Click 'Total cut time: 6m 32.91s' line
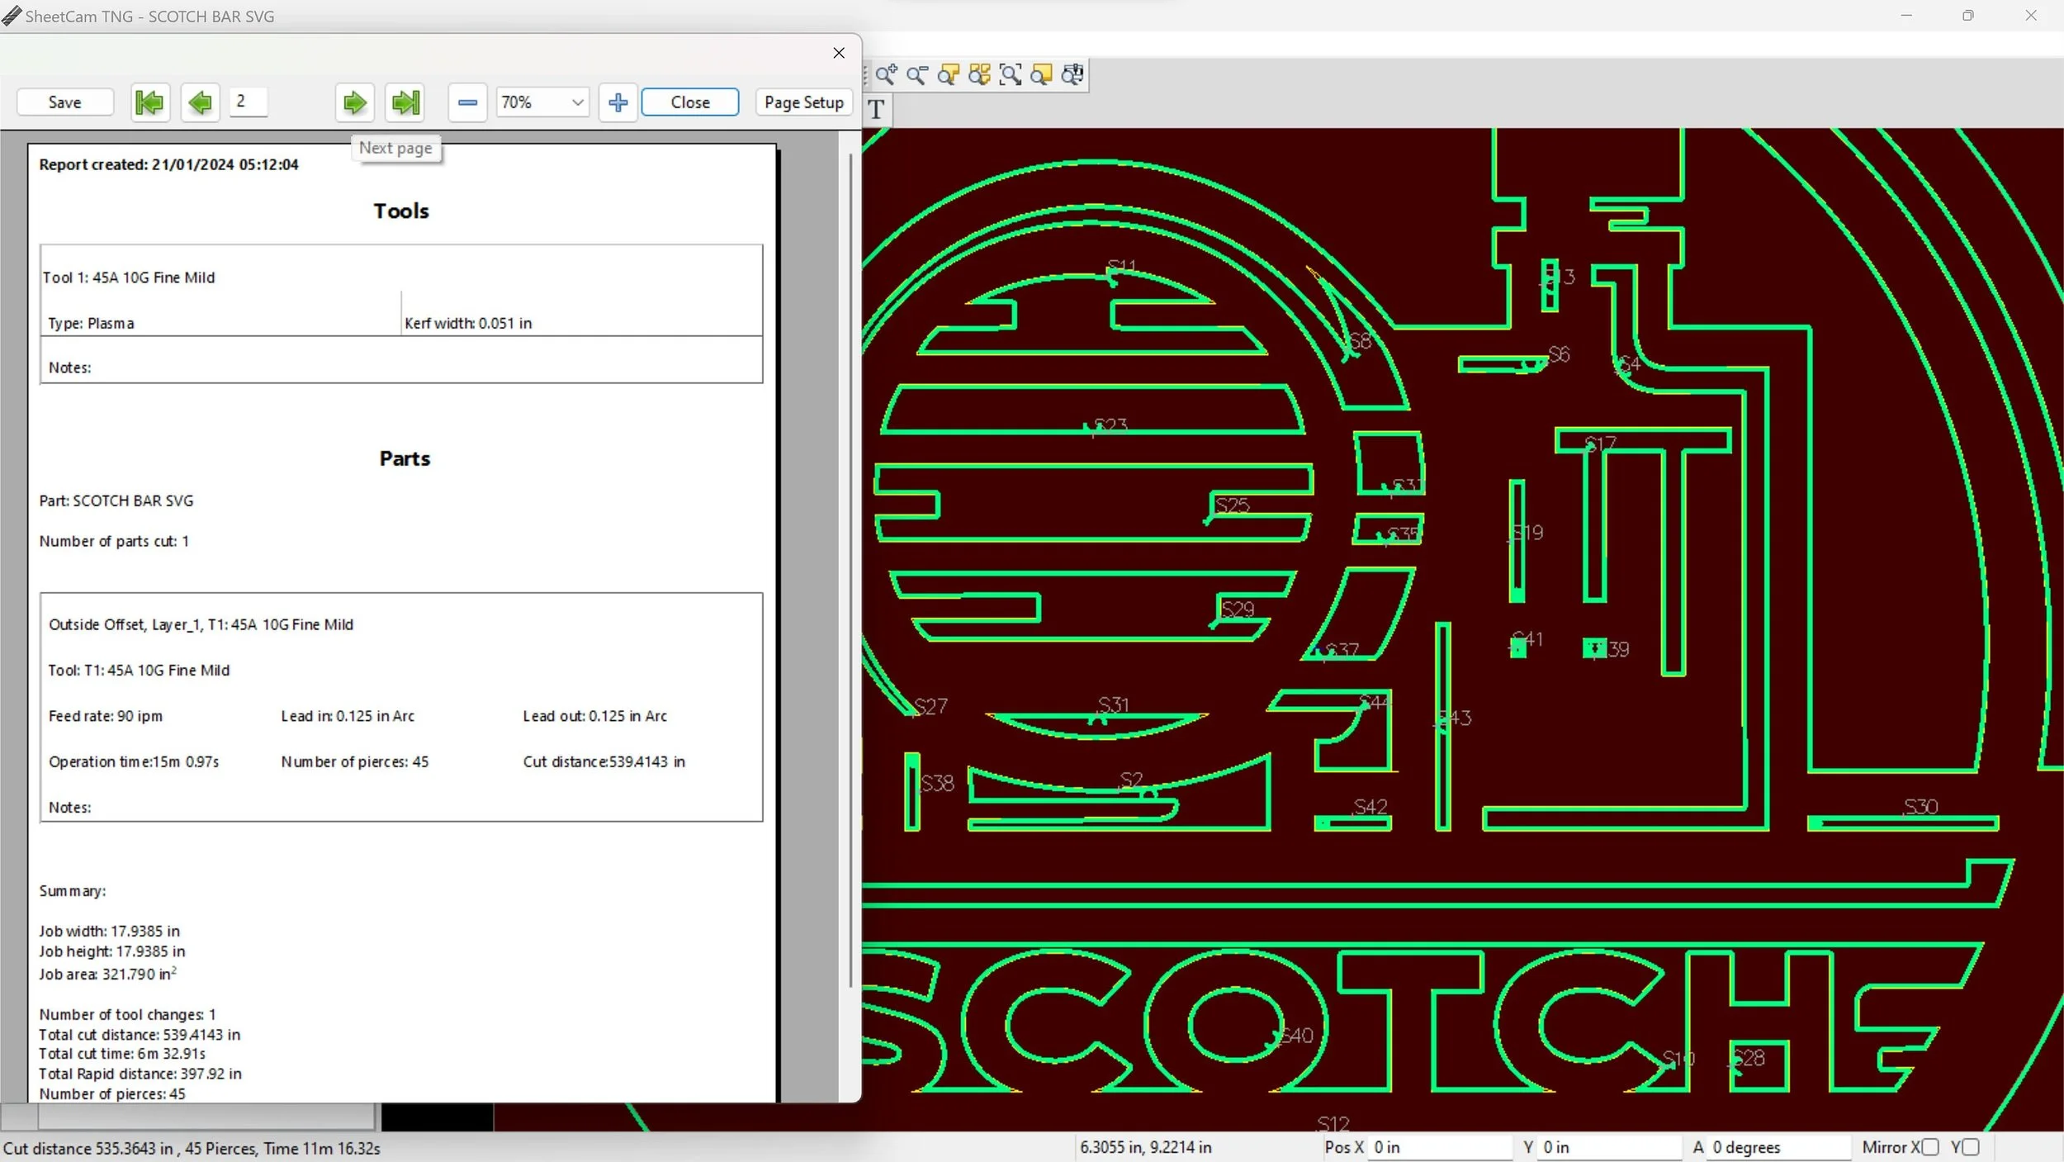2064x1162 pixels. tap(122, 1054)
